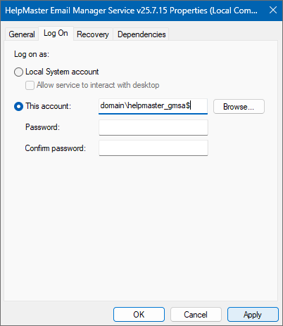The height and width of the screenshot is (326, 283).
Task: Select the Log On tab
Action: coord(56,33)
